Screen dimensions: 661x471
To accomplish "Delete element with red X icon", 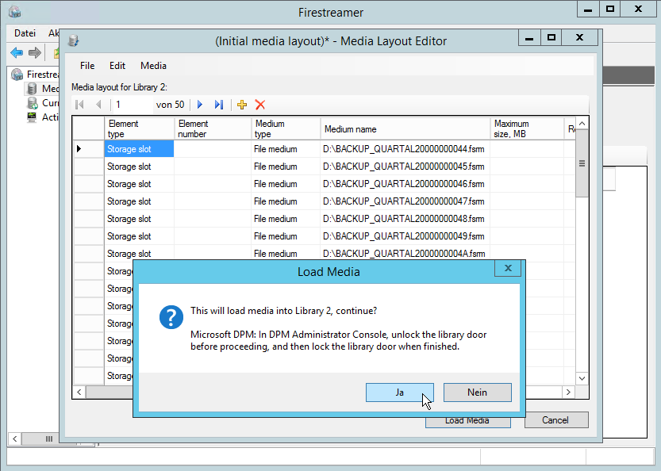I will (x=259, y=105).
